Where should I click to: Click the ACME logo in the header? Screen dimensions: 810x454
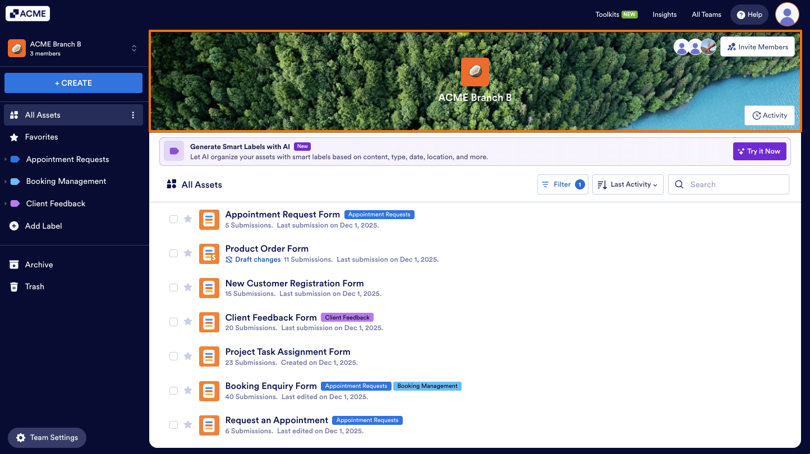click(27, 14)
